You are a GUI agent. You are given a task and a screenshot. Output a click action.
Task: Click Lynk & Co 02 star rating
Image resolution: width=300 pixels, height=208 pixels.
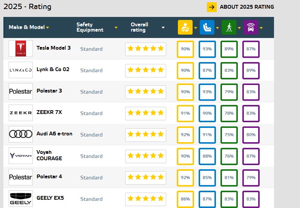click(x=145, y=70)
